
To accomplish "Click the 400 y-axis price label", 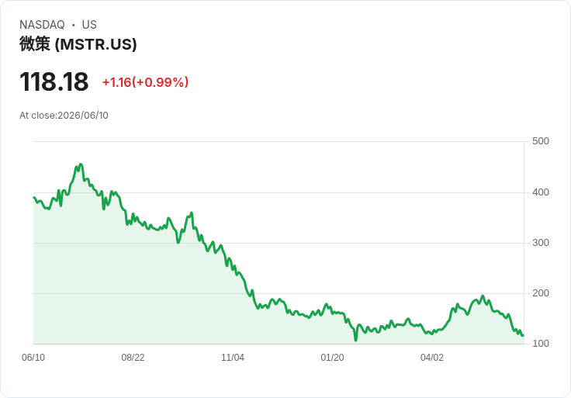I will (x=541, y=192).
